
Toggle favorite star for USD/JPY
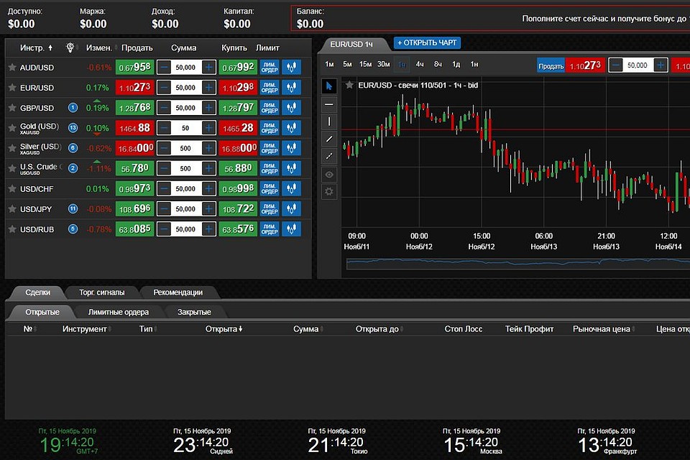tap(12, 209)
